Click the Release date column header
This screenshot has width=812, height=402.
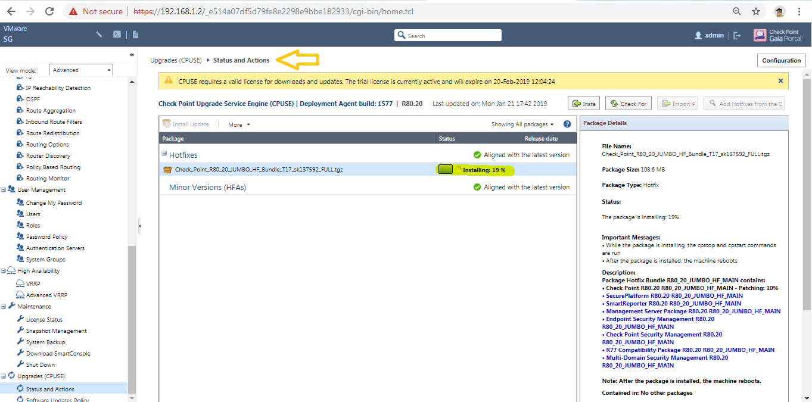coord(548,138)
